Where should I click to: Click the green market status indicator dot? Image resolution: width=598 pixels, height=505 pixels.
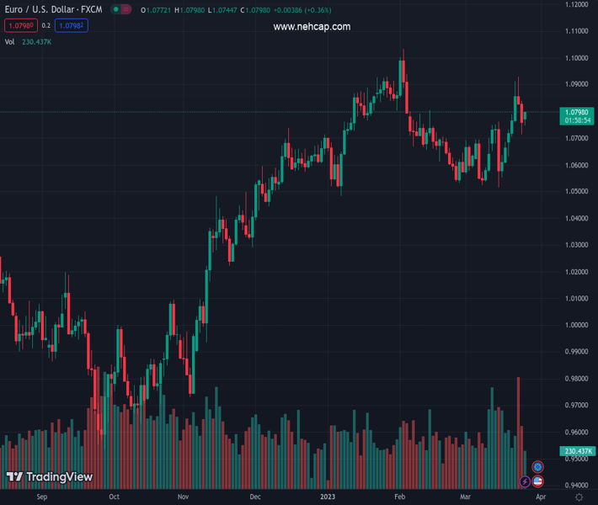coord(115,10)
